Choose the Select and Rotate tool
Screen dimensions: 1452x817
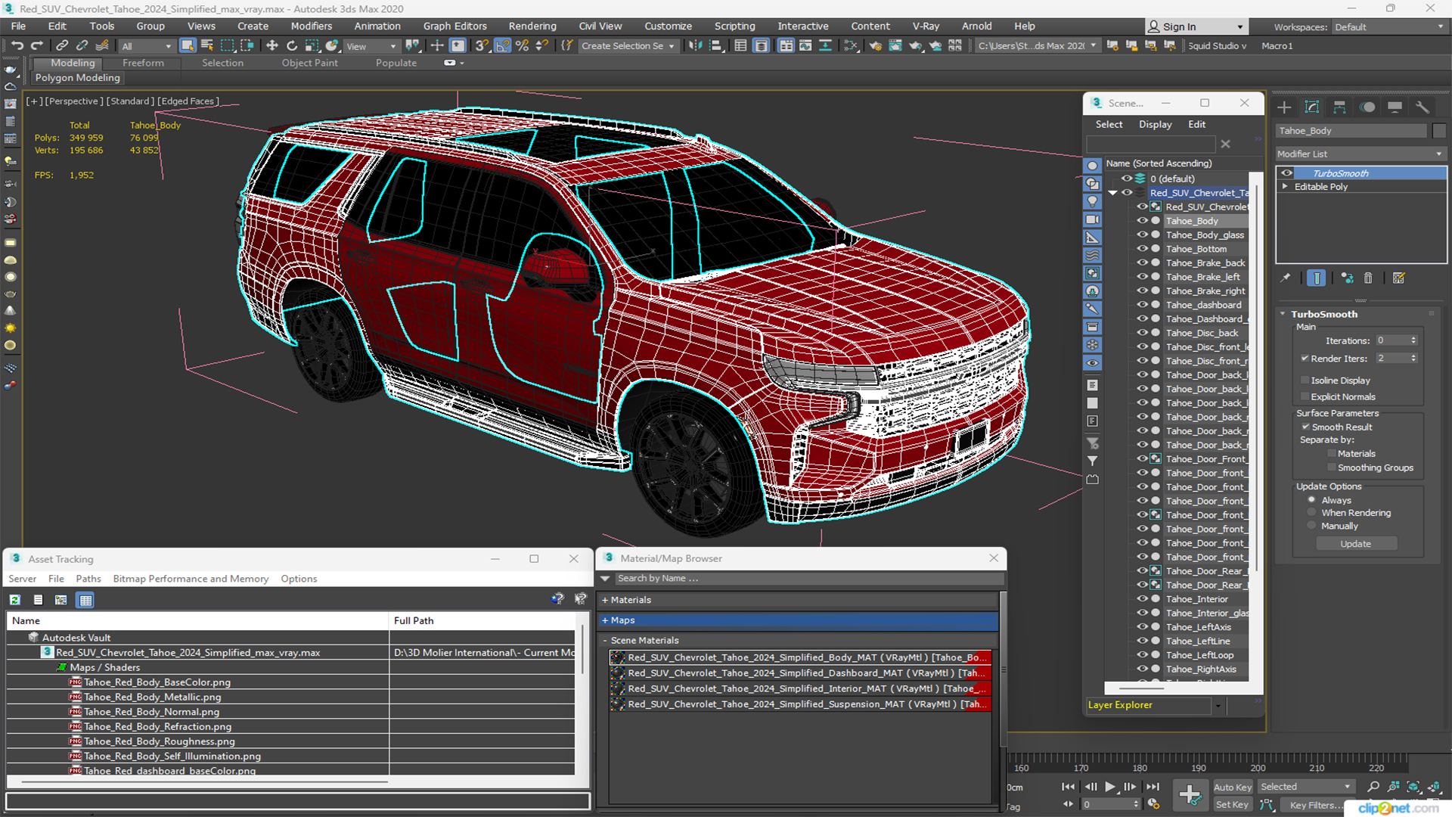coord(292,46)
